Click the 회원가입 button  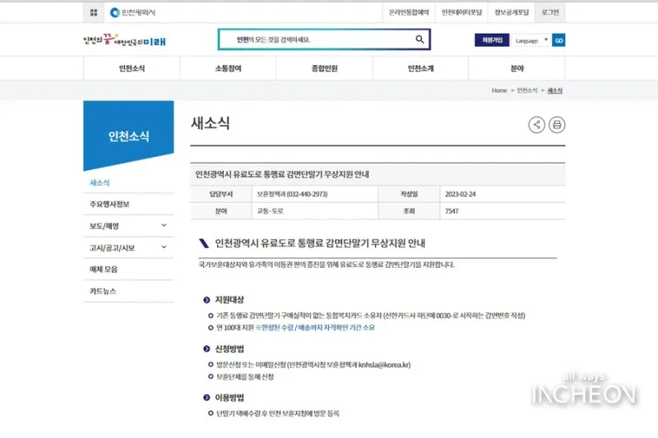coord(492,40)
